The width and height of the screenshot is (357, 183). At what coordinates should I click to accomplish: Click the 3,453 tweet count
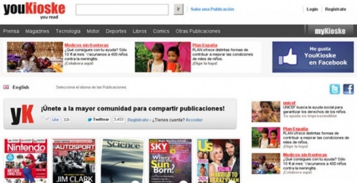pos(119,119)
